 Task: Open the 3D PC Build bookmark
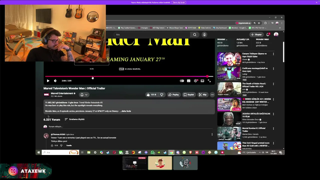coord(190,28)
